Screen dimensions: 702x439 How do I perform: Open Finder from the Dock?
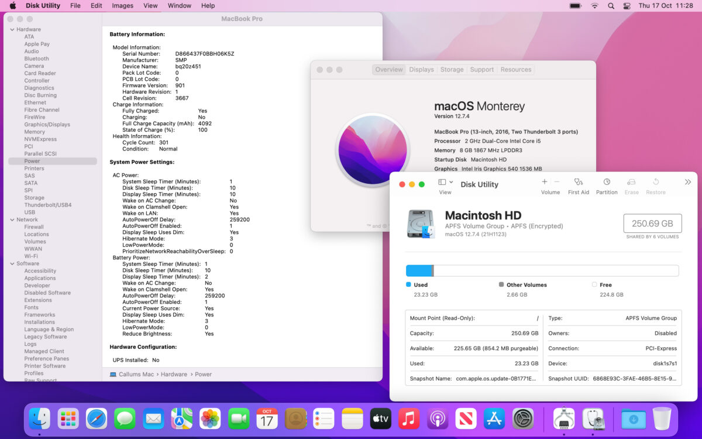coord(40,419)
